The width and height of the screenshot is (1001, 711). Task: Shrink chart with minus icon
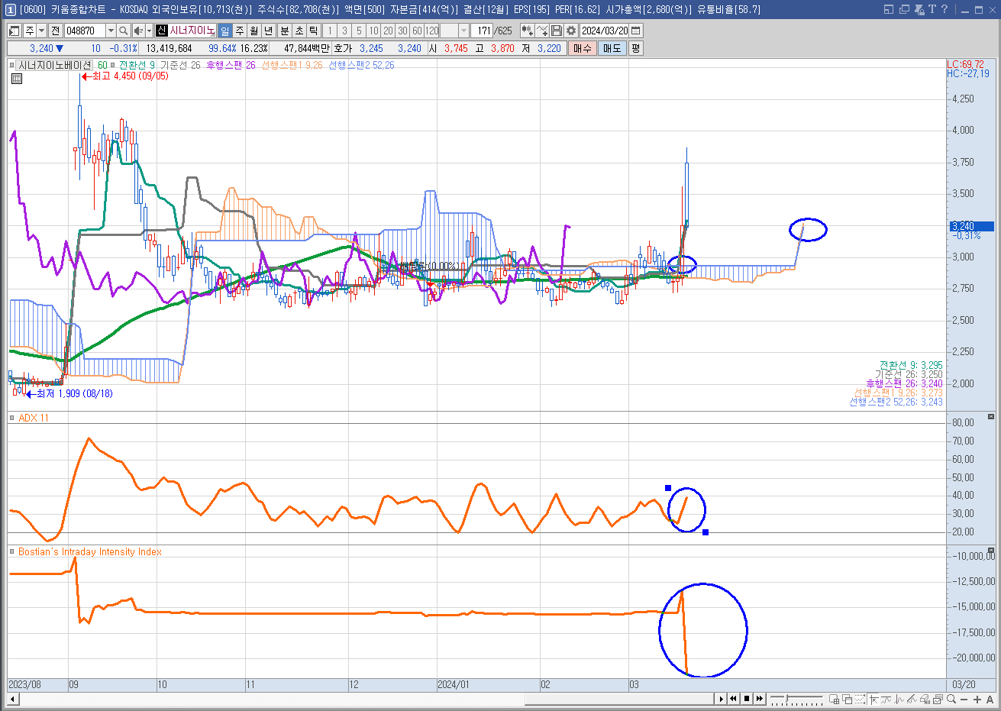click(964, 699)
